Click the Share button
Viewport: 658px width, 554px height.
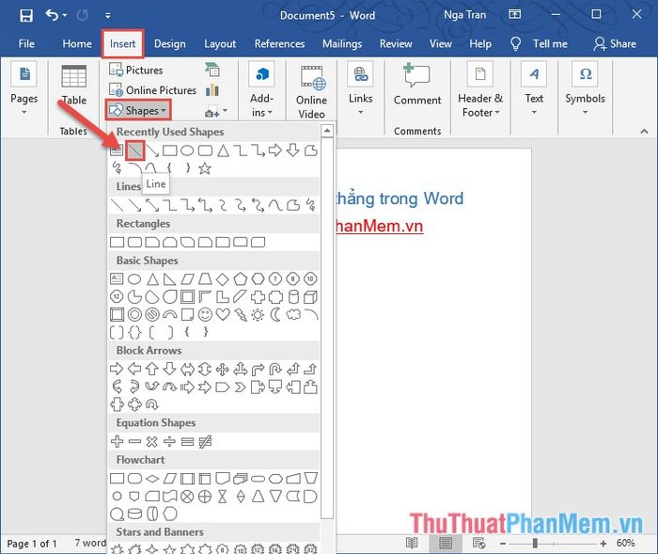[x=615, y=43]
